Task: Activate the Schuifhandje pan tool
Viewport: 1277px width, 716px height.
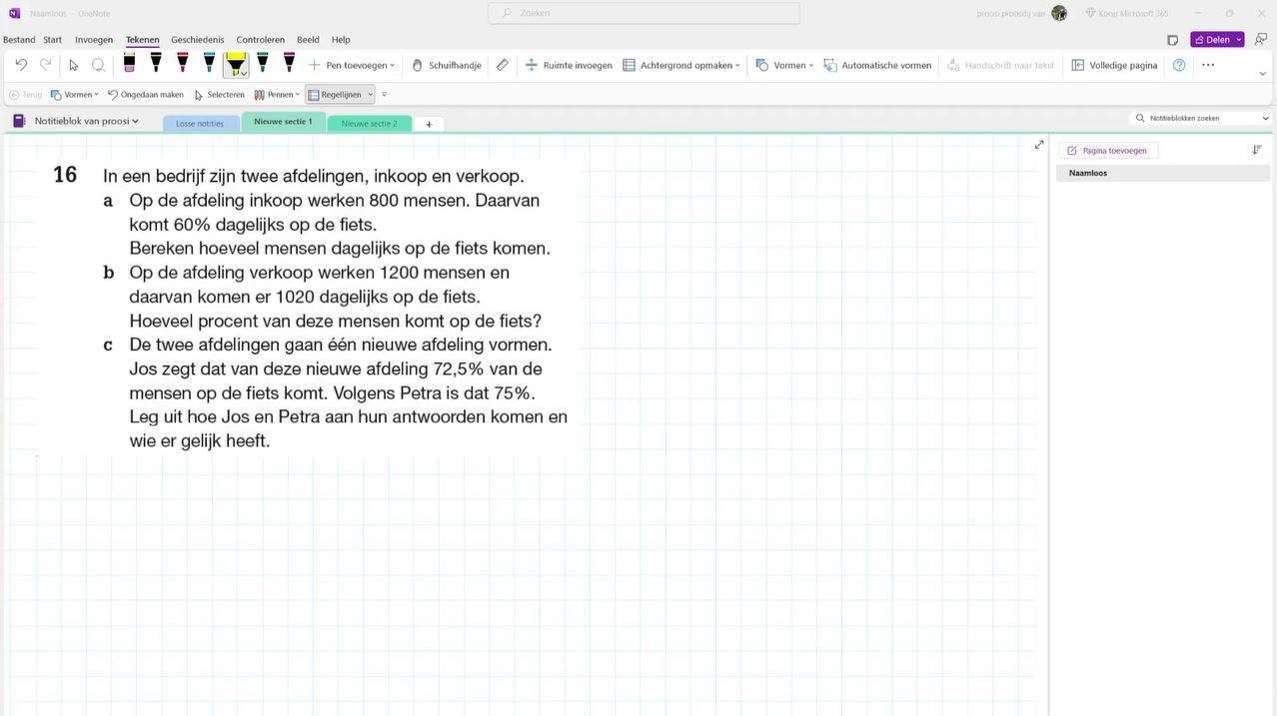Action: click(447, 65)
